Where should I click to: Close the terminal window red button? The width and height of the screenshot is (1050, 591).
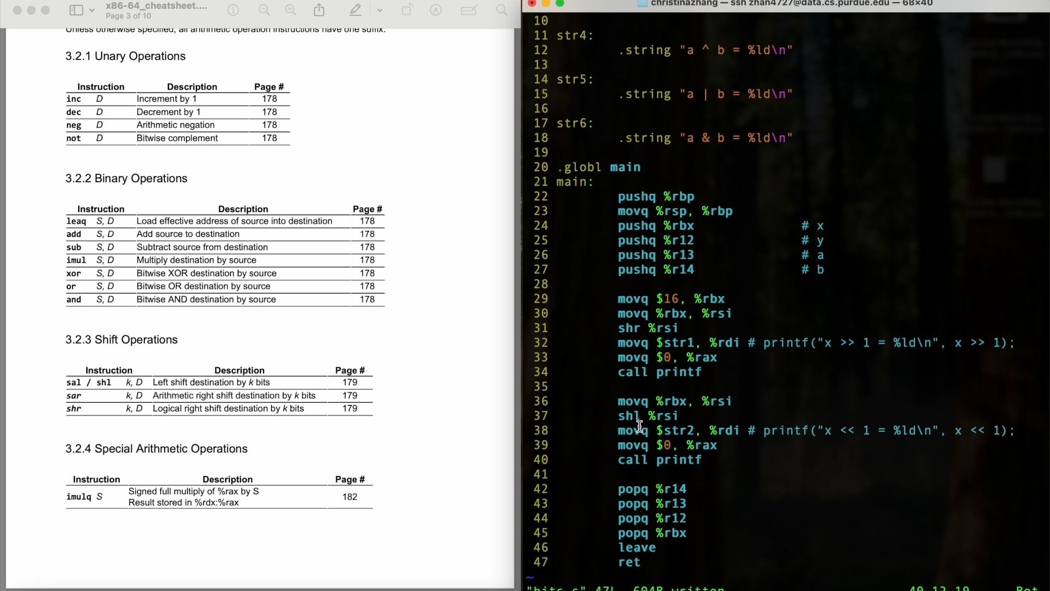click(532, 3)
